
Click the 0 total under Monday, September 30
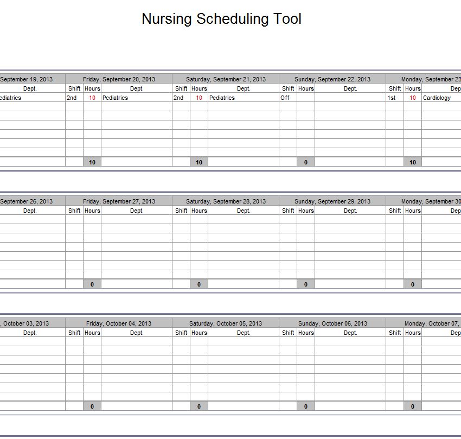[x=413, y=284]
